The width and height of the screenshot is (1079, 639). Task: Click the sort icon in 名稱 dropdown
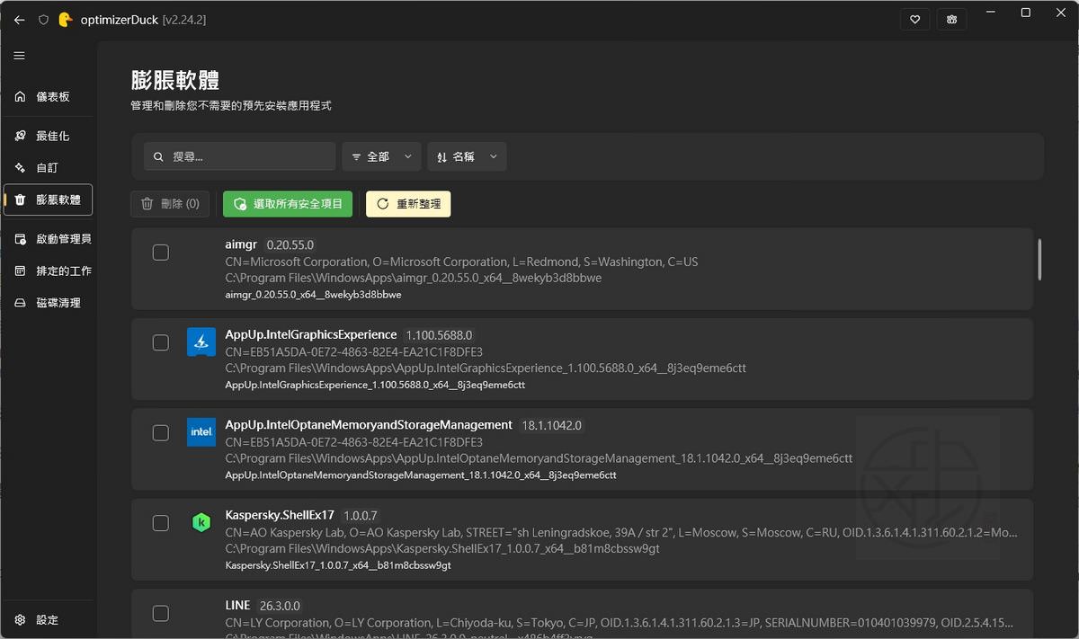click(441, 156)
